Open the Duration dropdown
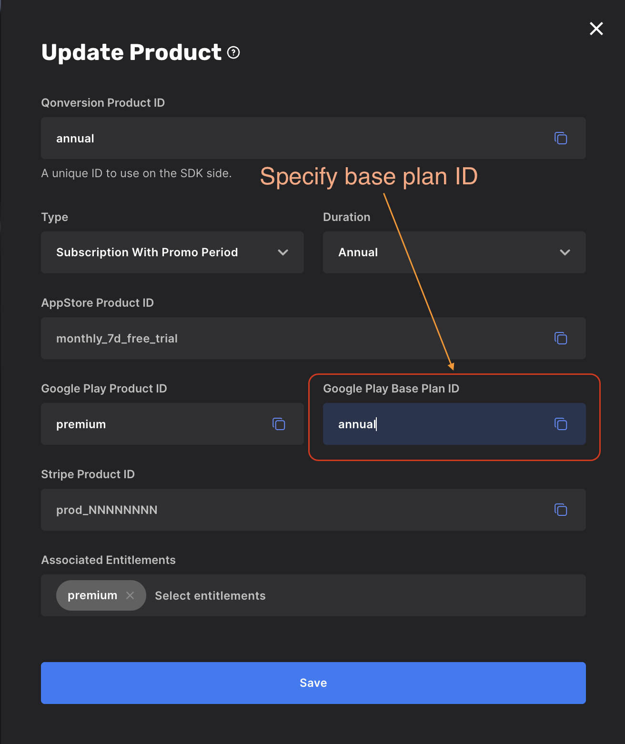625x744 pixels. [x=454, y=252]
